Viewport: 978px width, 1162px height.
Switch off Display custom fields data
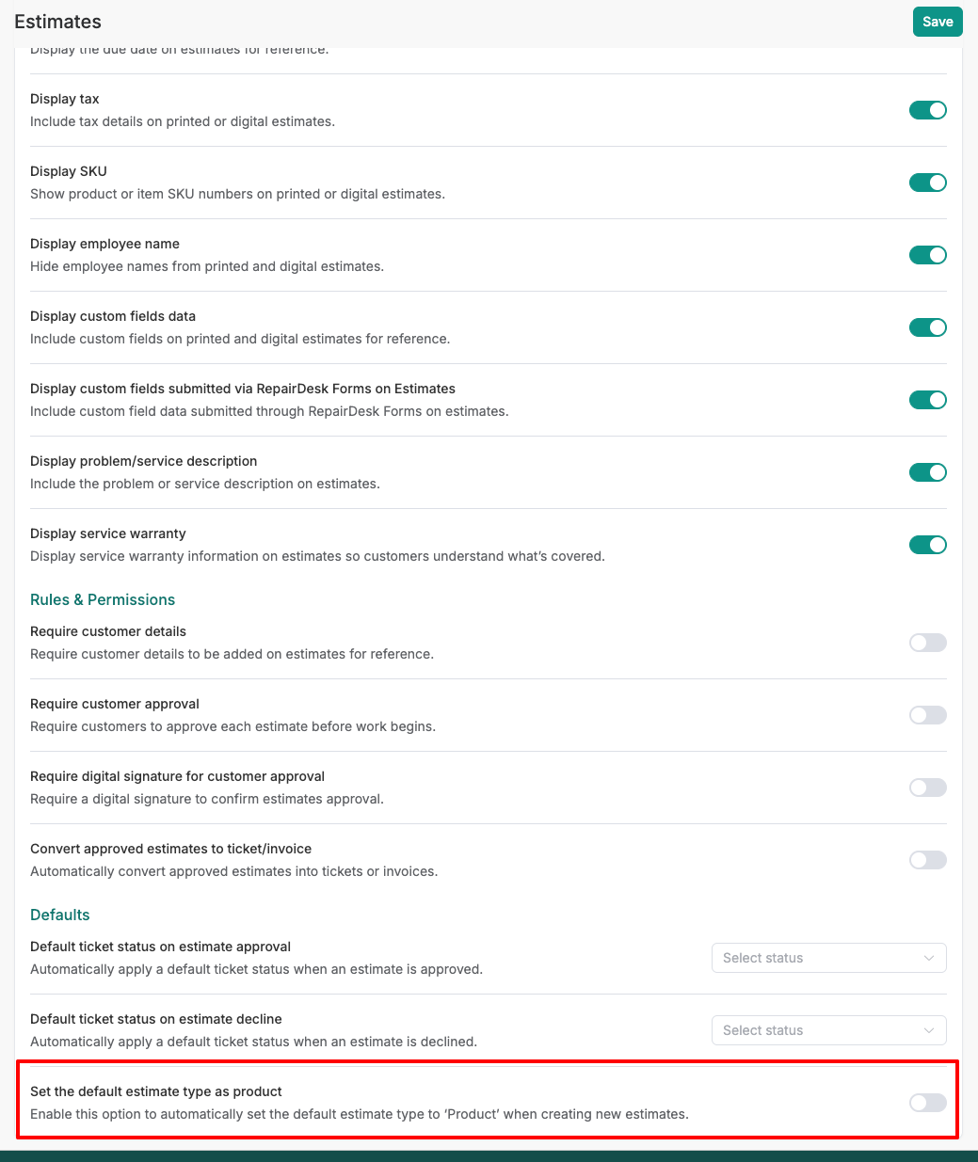click(x=927, y=327)
